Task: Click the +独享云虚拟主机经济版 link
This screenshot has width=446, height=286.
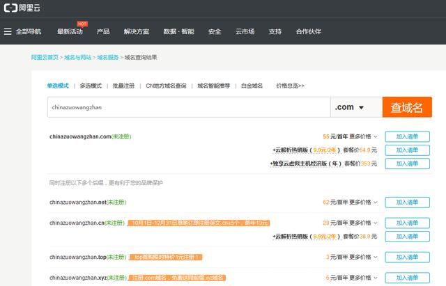Action: pos(306,164)
